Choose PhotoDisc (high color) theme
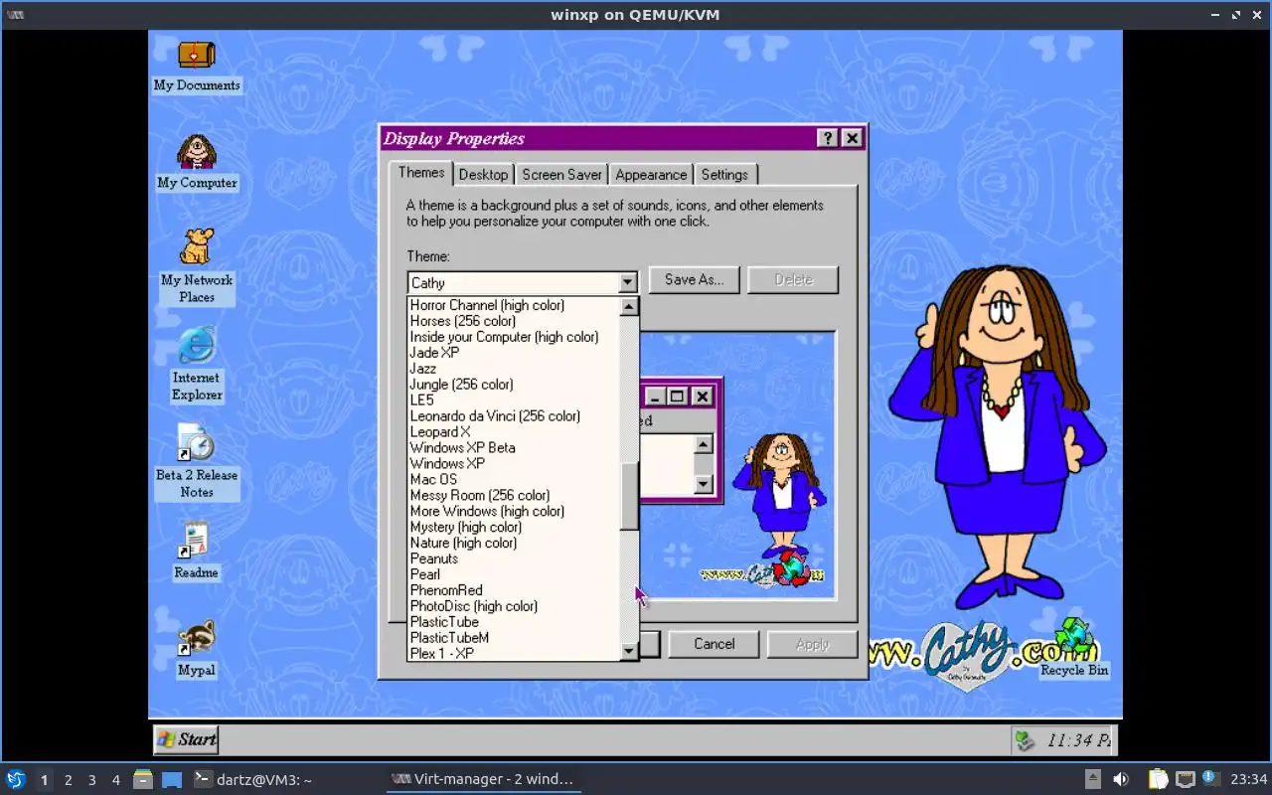 coord(515,606)
